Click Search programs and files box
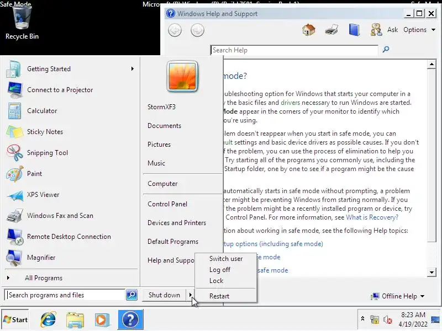The width and height of the screenshot is (442, 331). coord(65,295)
